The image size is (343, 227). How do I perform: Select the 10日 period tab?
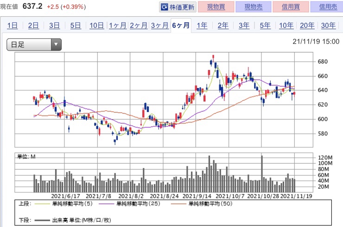click(96, 25)
